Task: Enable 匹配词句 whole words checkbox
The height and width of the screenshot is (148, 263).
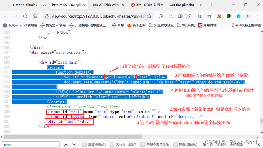Action: coord(175,144)
